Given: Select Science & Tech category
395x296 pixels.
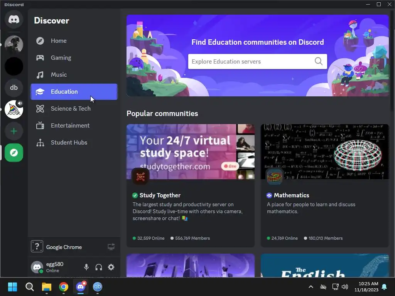Looking at the screenshot, I should tap(74, 108).
